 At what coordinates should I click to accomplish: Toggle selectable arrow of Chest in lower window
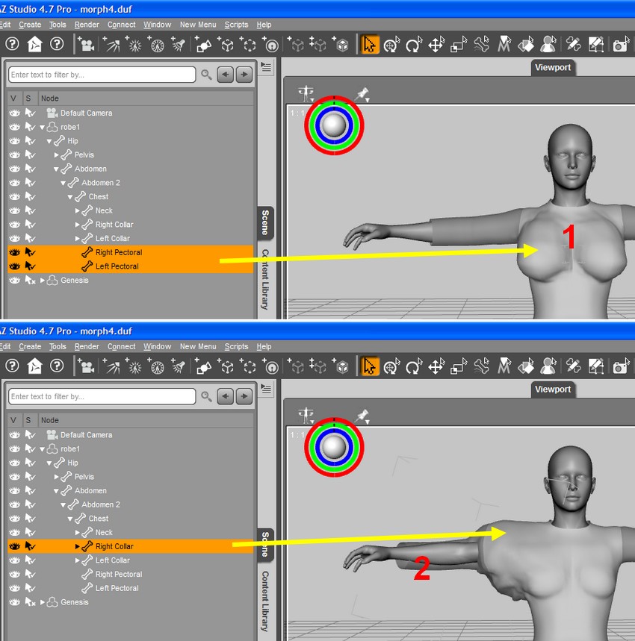(31, 519)
